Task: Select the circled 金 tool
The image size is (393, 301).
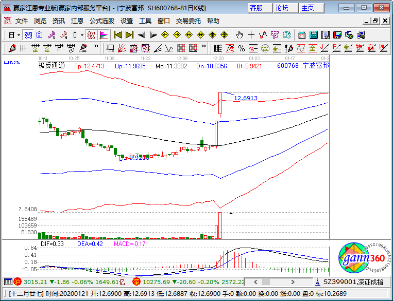Action: tap(265, 48)
